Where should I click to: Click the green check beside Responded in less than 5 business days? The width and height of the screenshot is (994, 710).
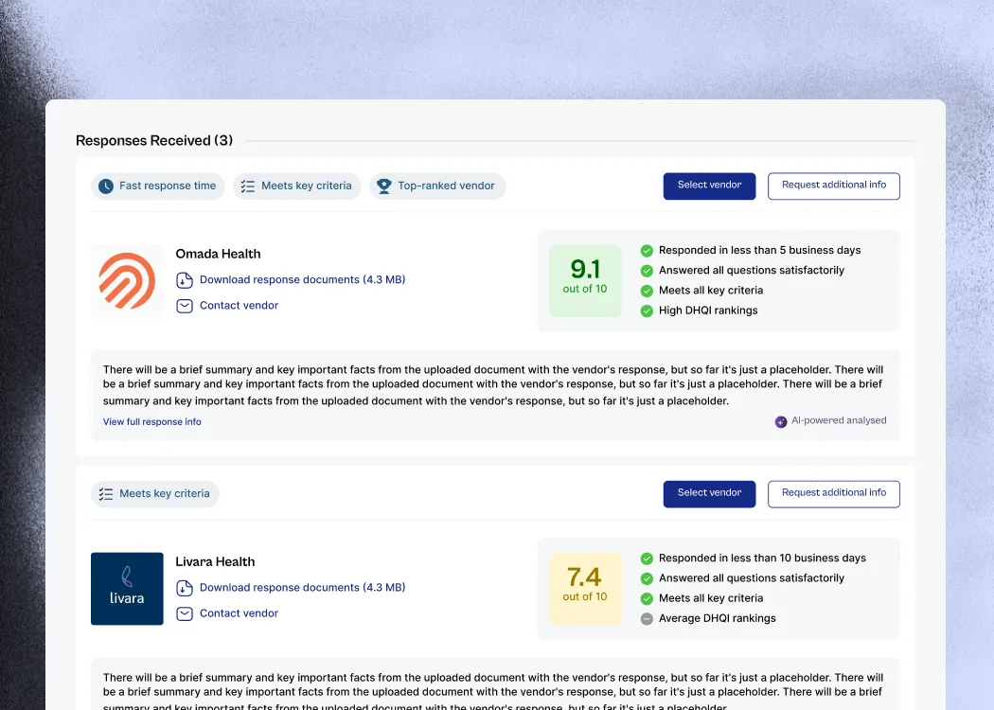click(647, 251)
